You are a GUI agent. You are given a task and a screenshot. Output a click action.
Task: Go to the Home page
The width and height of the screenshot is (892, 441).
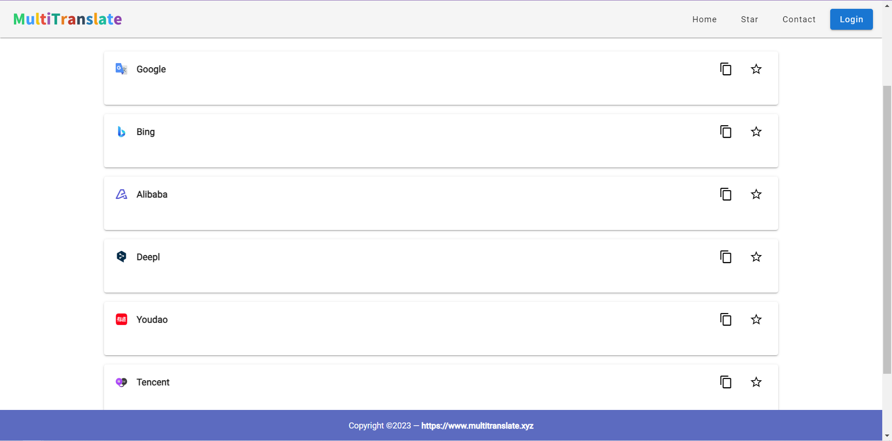coord(704,19)
